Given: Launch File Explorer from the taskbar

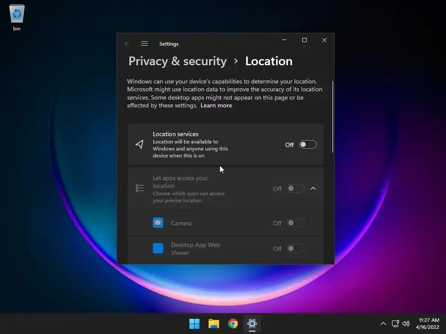Looking at the screenshot, I should pyautogui.click(x=213, y=324).
